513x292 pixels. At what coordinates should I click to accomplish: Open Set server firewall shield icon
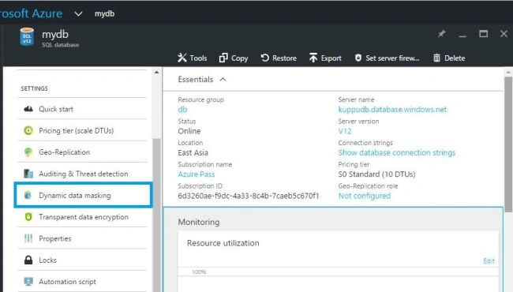[x=358, y=58]
